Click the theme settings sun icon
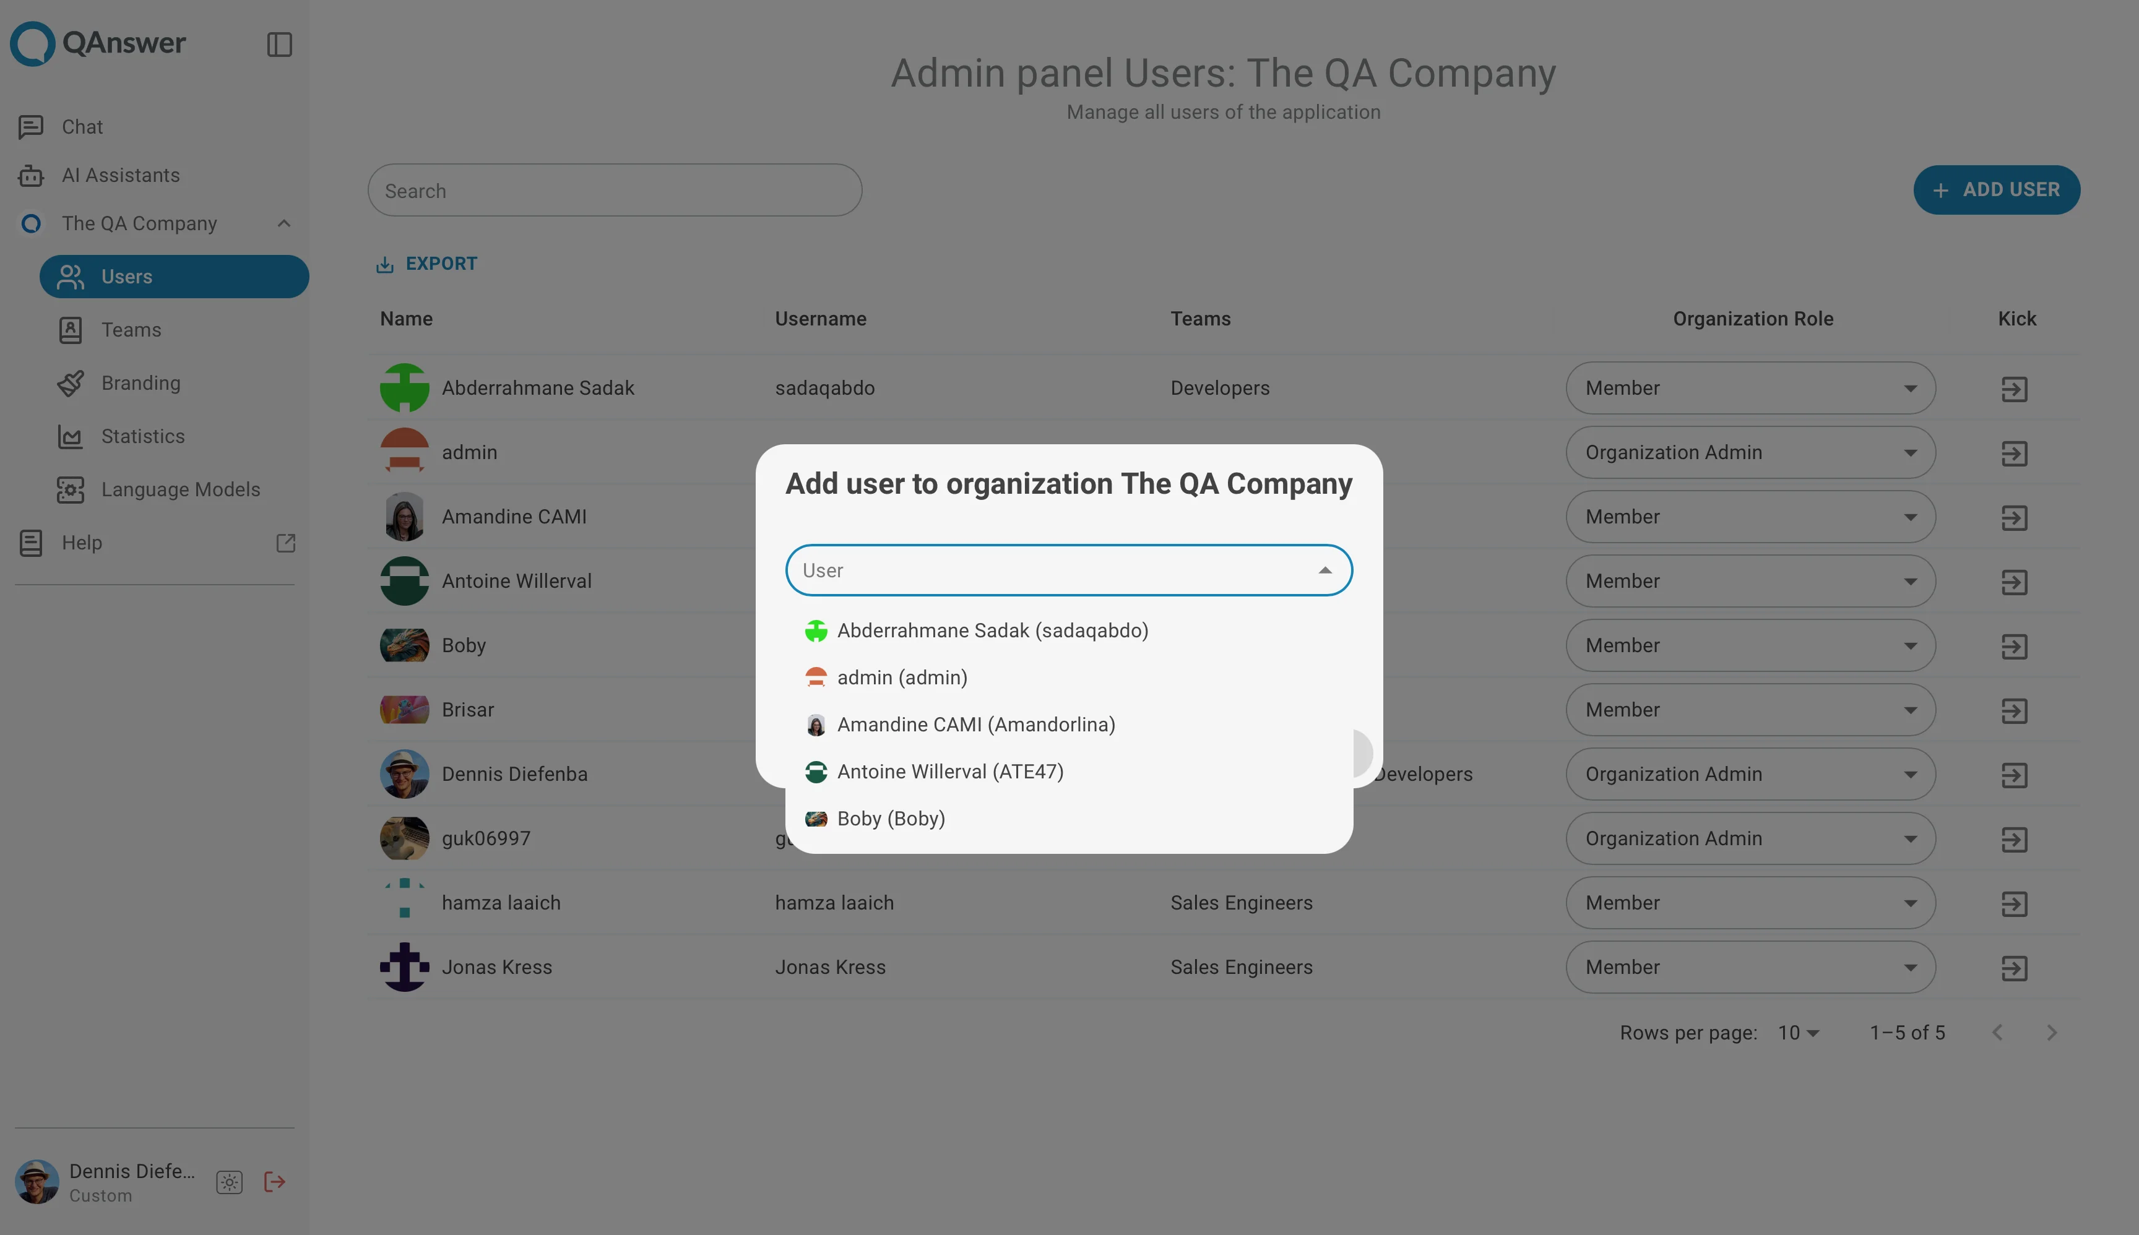Viewport: 2139px width, 1235px height. coord(229,1182)
